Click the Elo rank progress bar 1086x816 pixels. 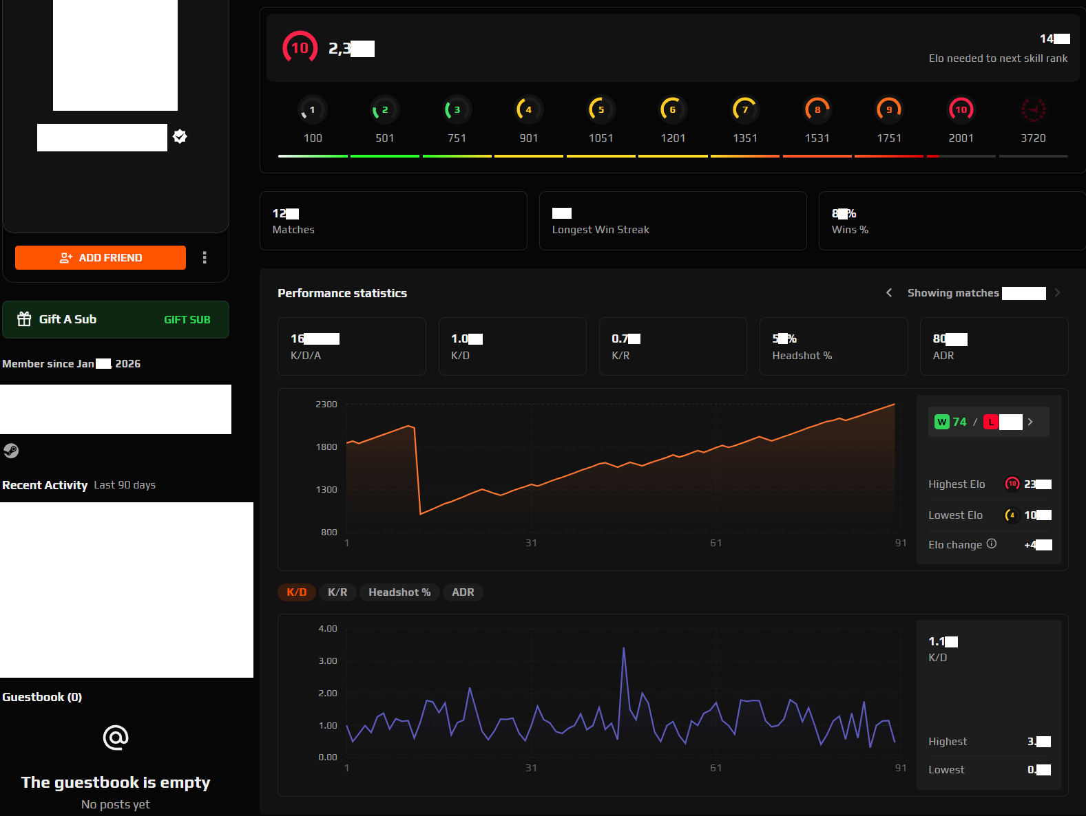pos(672,156)
